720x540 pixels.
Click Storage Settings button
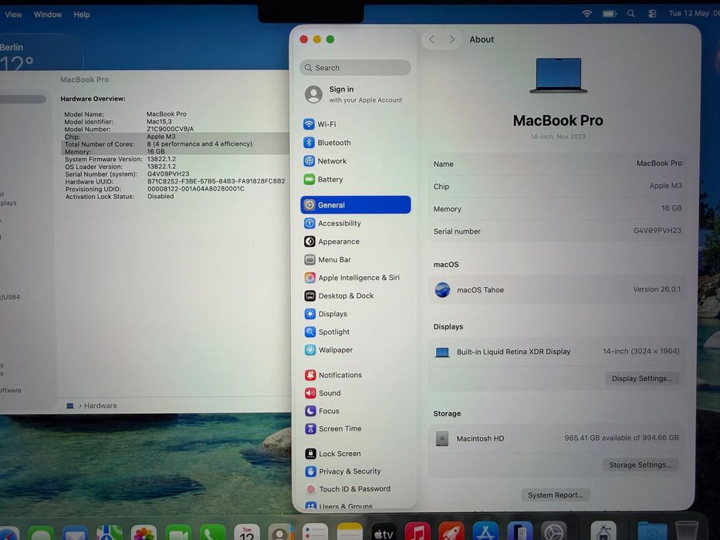(x=640, y=464)
